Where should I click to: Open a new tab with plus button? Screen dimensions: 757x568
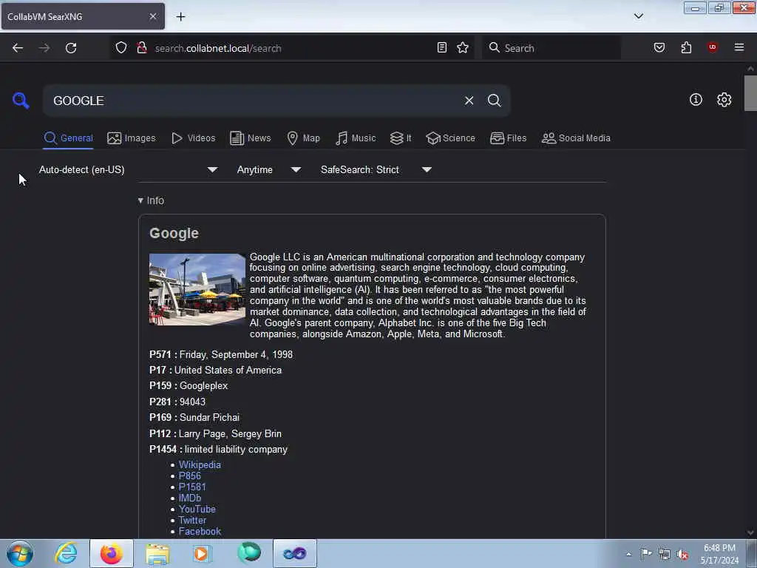[180, 17]
